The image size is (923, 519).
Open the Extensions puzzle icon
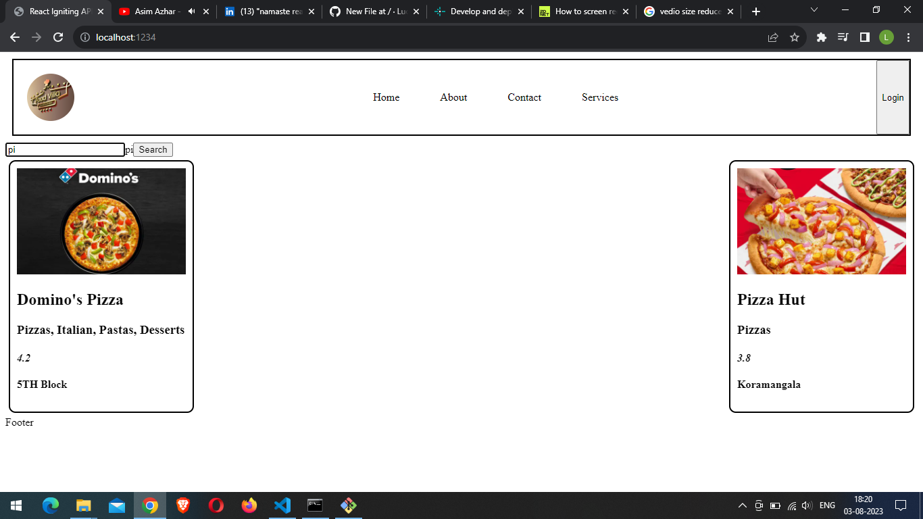[x=821, y=37]
